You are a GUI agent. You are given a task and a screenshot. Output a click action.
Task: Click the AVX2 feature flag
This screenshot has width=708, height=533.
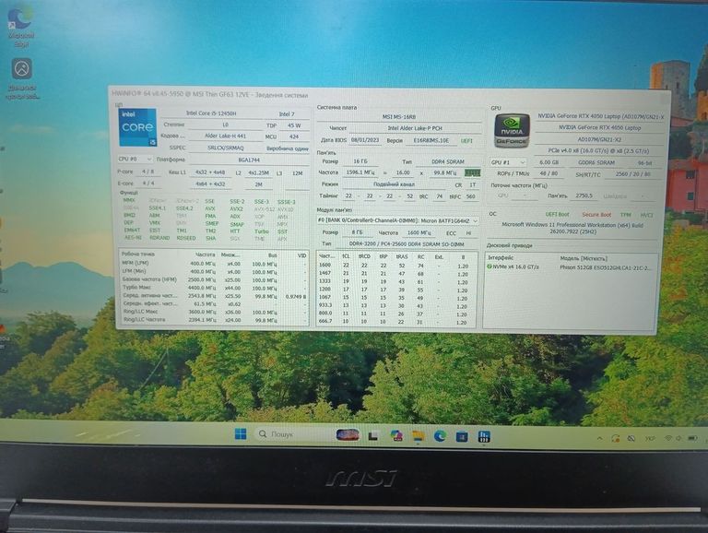tap(236, 209)
